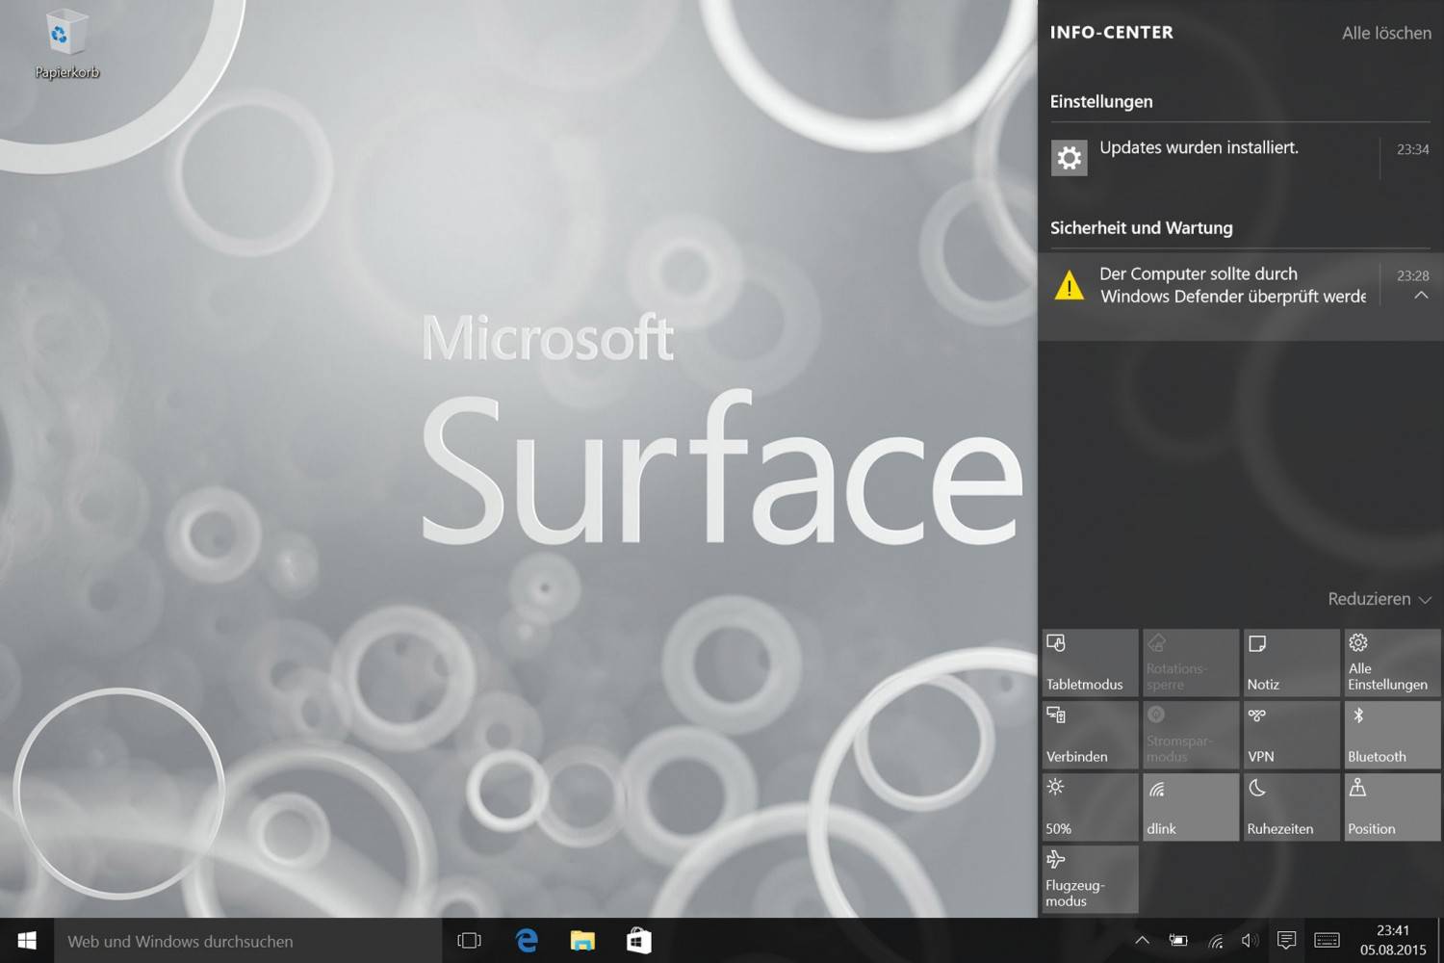The image size is (1444, 963).
Task: Toggle the Position location tile
Action: tap(1392, 807)
